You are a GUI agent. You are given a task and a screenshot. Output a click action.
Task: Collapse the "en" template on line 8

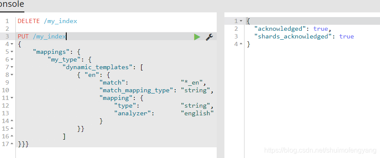coord(12,75)
